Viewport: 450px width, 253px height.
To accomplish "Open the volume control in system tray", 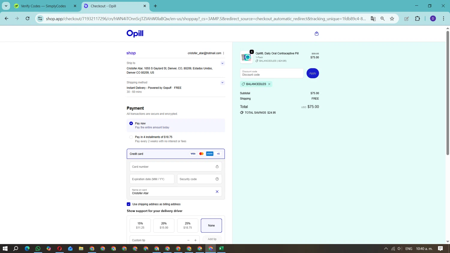I will [x=400, y=249].
